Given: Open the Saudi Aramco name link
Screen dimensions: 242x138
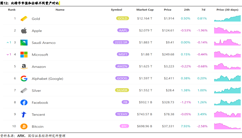Looking at the screenshot, I should [x=44, y=43].
